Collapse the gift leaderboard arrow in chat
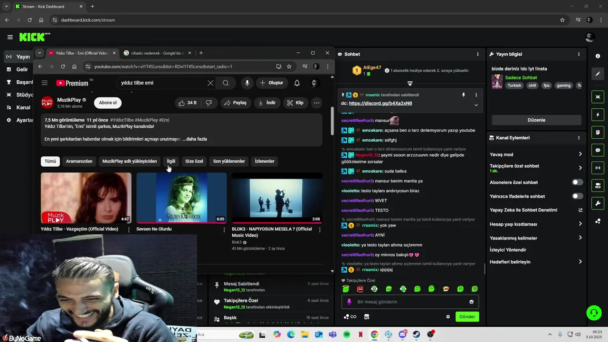 410,83
